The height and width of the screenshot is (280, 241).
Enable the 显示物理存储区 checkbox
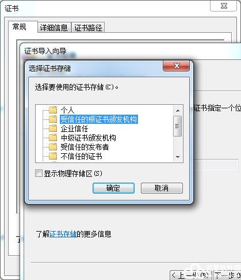point(39,173)
